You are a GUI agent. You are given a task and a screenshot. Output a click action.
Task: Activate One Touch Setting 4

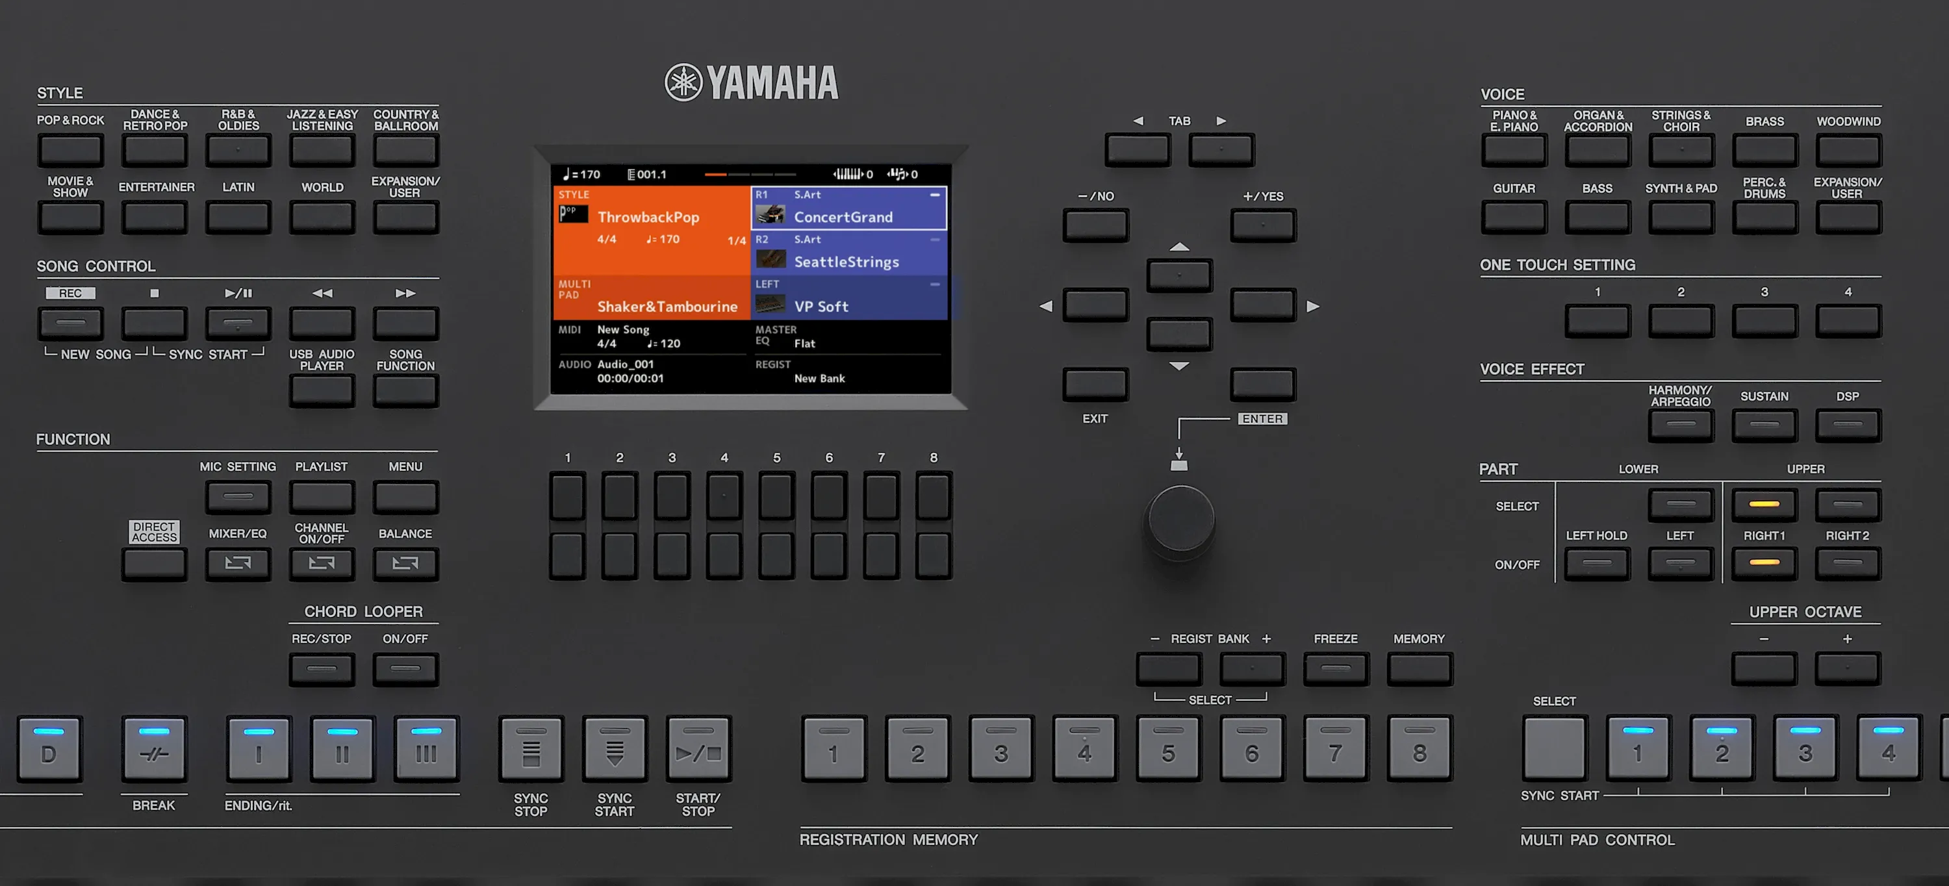coord(1848,322)
